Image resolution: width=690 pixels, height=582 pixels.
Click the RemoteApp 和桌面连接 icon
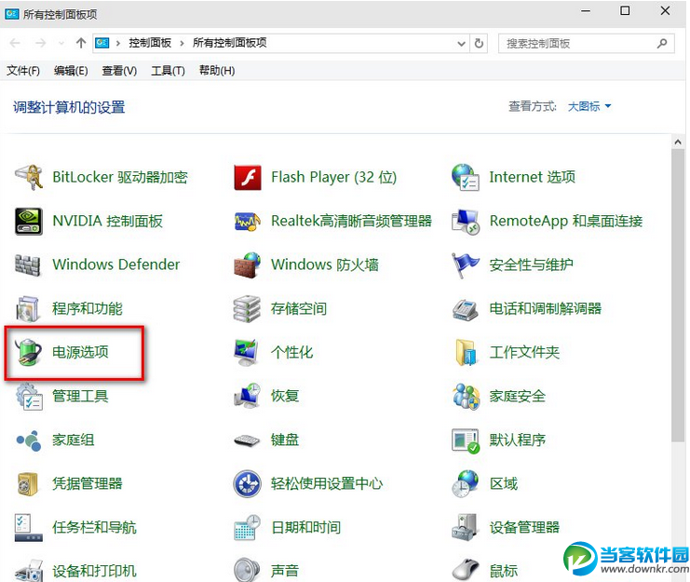click(x=466, y=222)
